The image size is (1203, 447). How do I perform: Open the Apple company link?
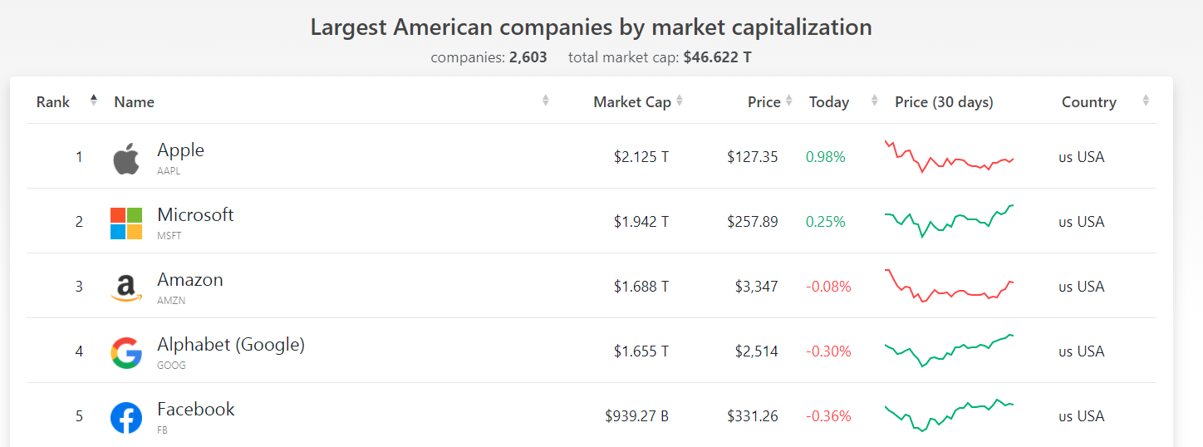(180, 150)
